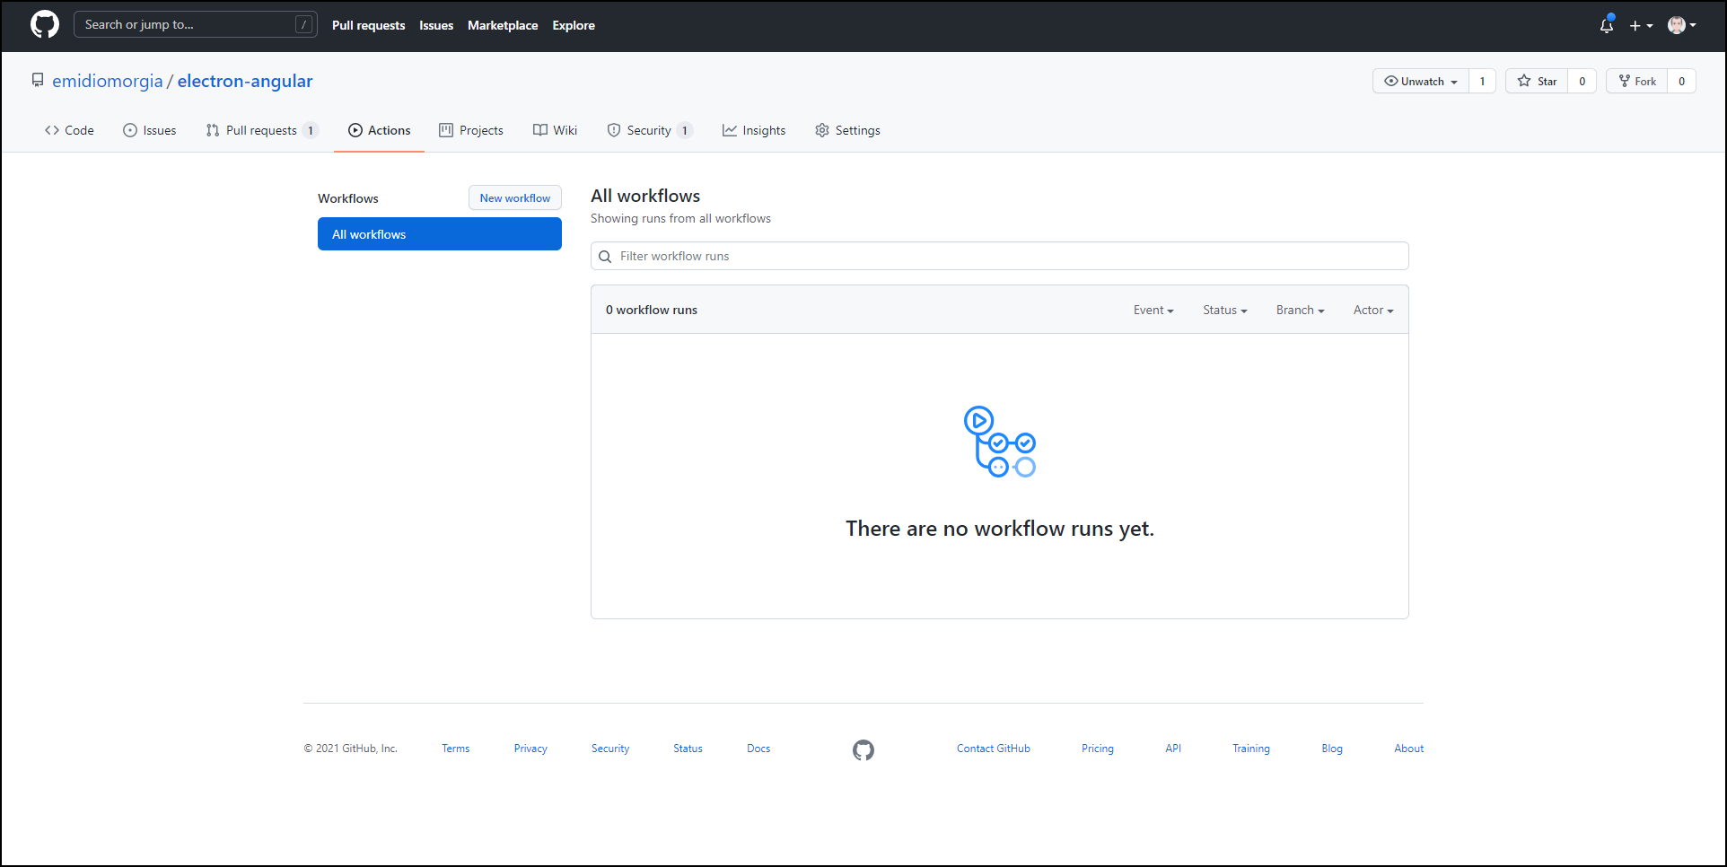Switch to the Code tab
The width and height of the screenshot is (1727, 867).
[69, 130]
